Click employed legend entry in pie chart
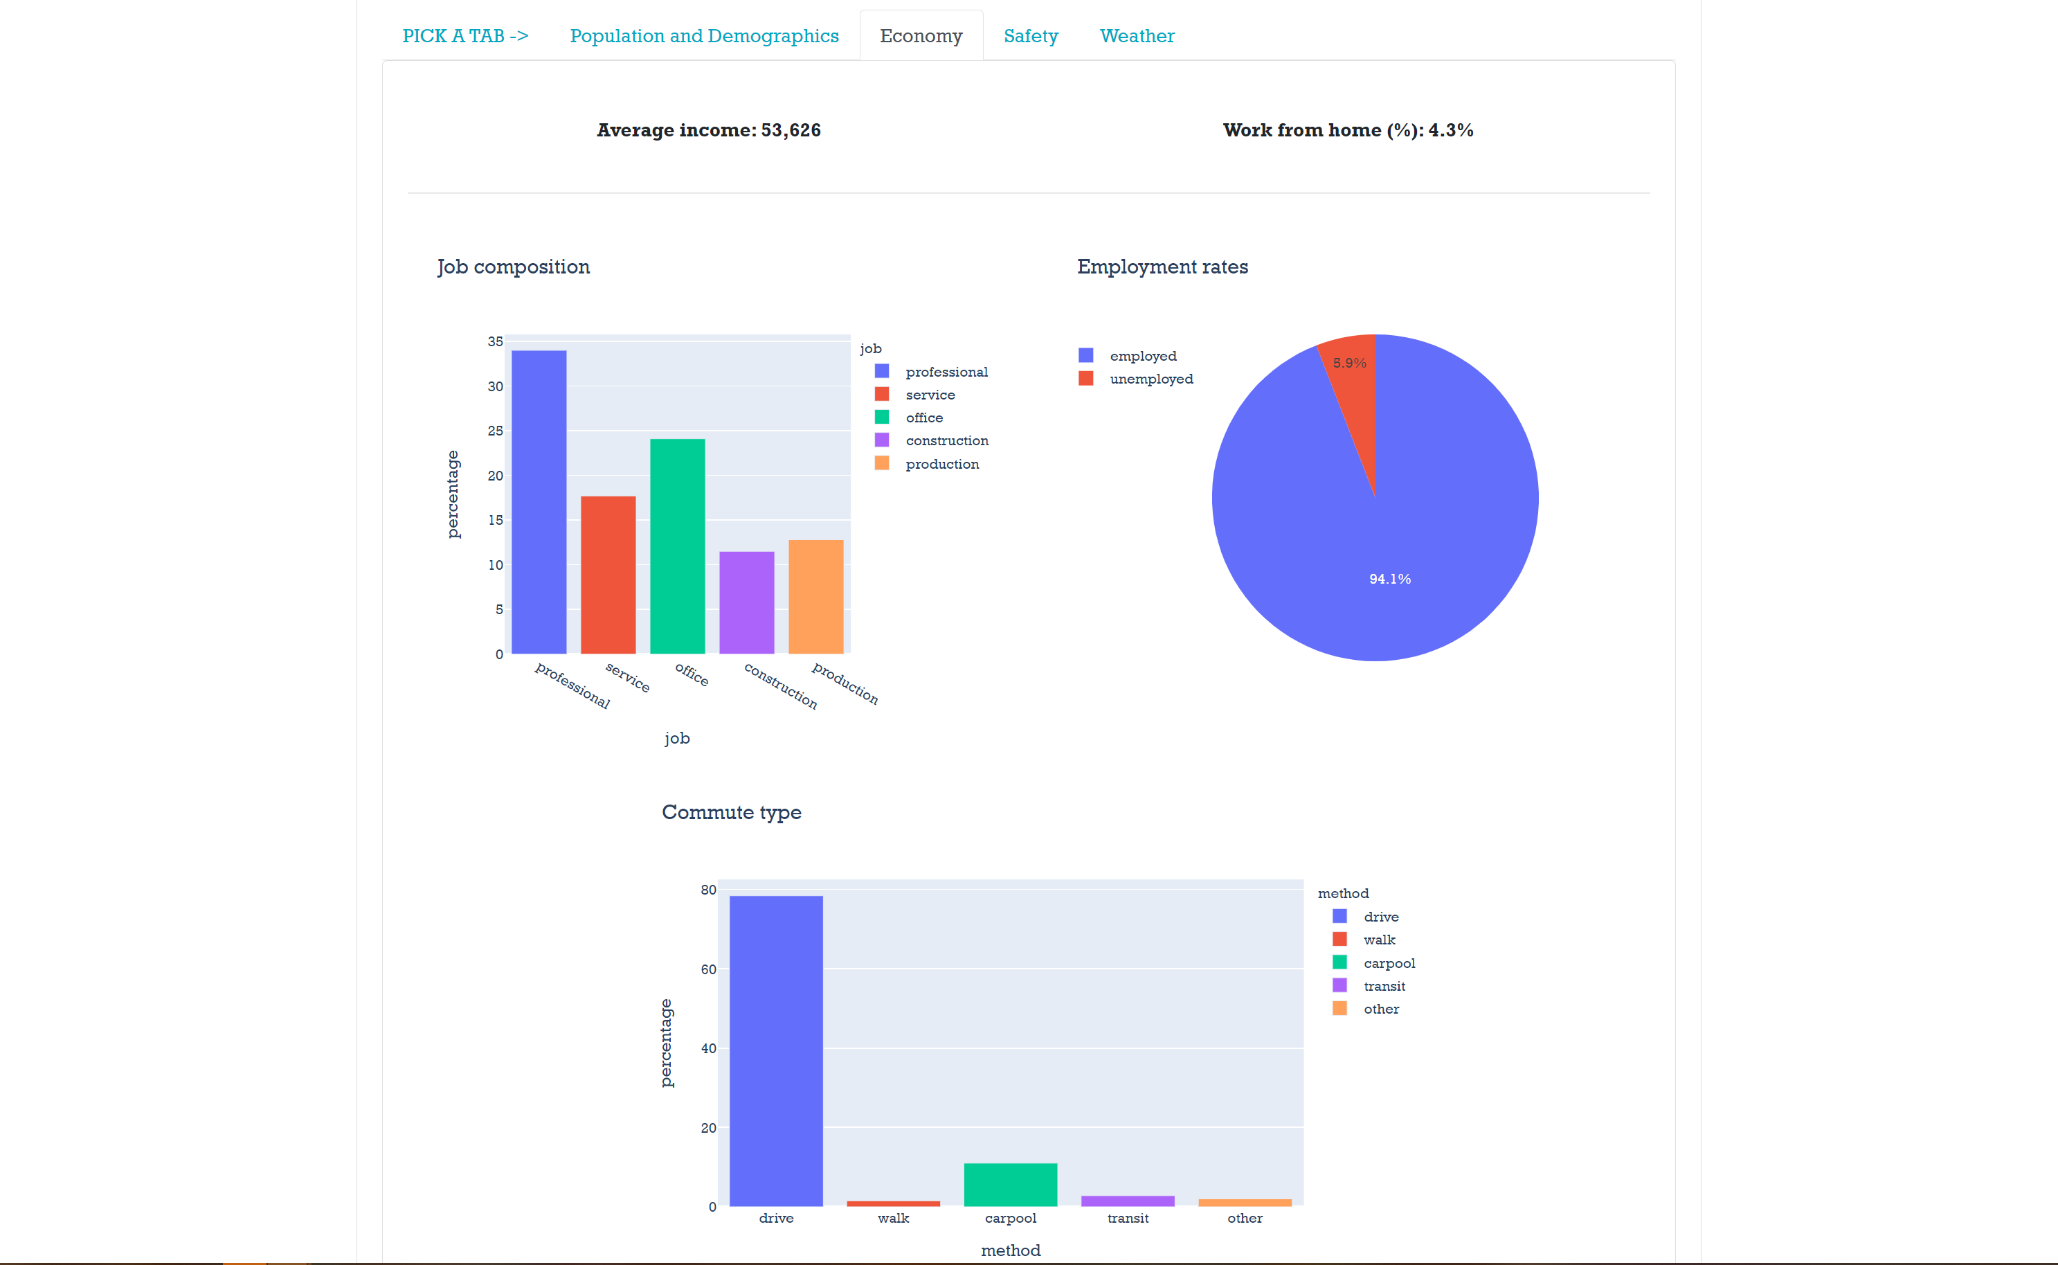 1141,357
